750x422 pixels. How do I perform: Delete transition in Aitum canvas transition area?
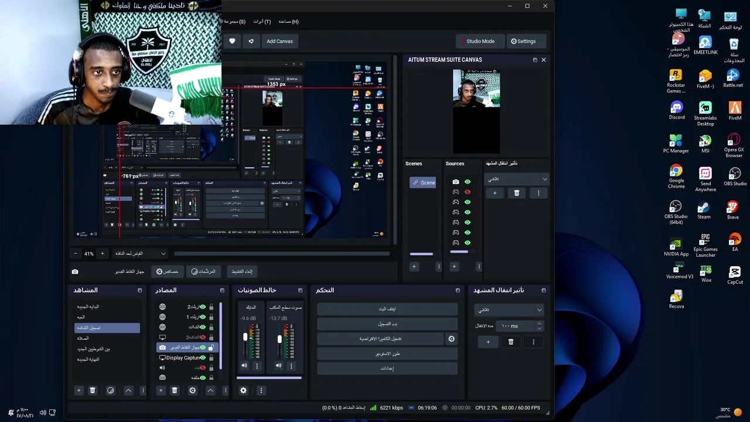pos(516,193)
